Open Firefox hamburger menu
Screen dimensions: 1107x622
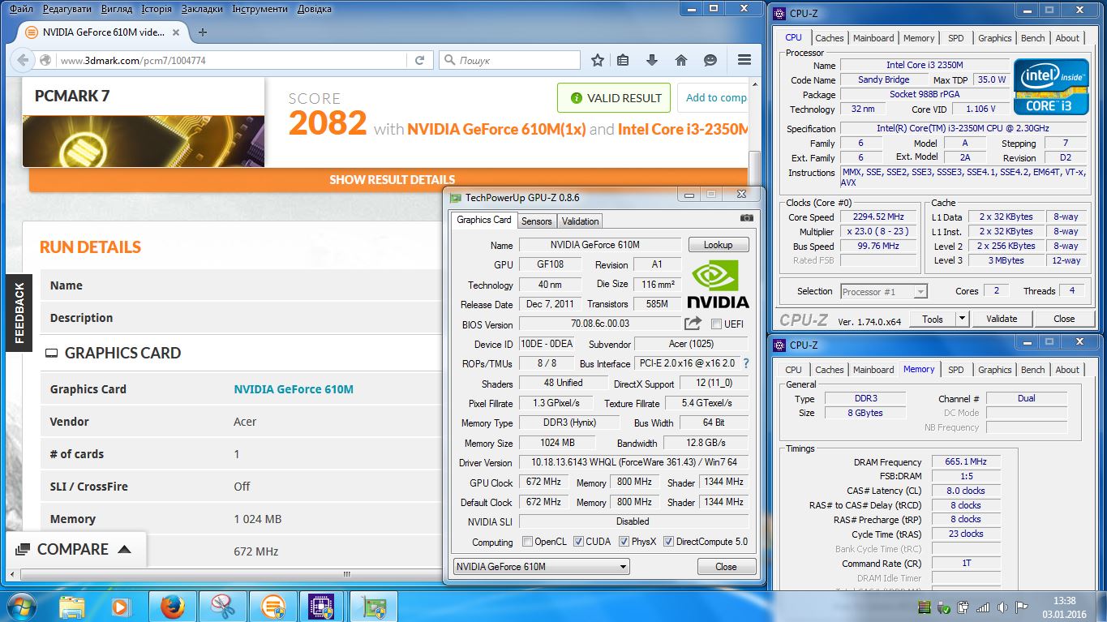[x=744, y=60]
